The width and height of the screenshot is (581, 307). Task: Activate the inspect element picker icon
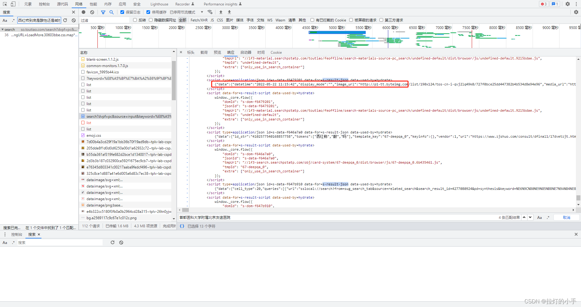tap(5, 4)
